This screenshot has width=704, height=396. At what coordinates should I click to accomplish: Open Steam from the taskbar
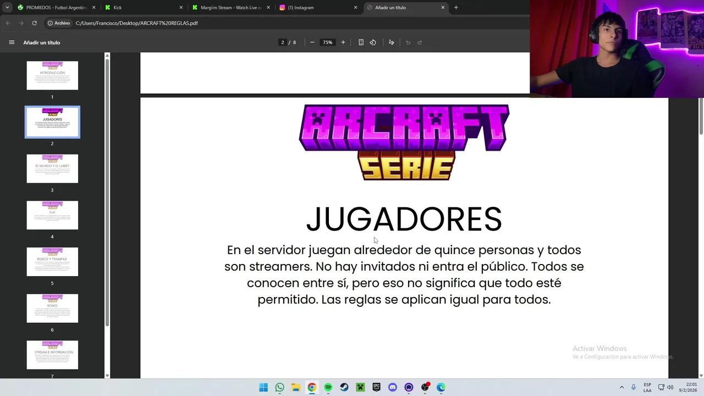344,387
